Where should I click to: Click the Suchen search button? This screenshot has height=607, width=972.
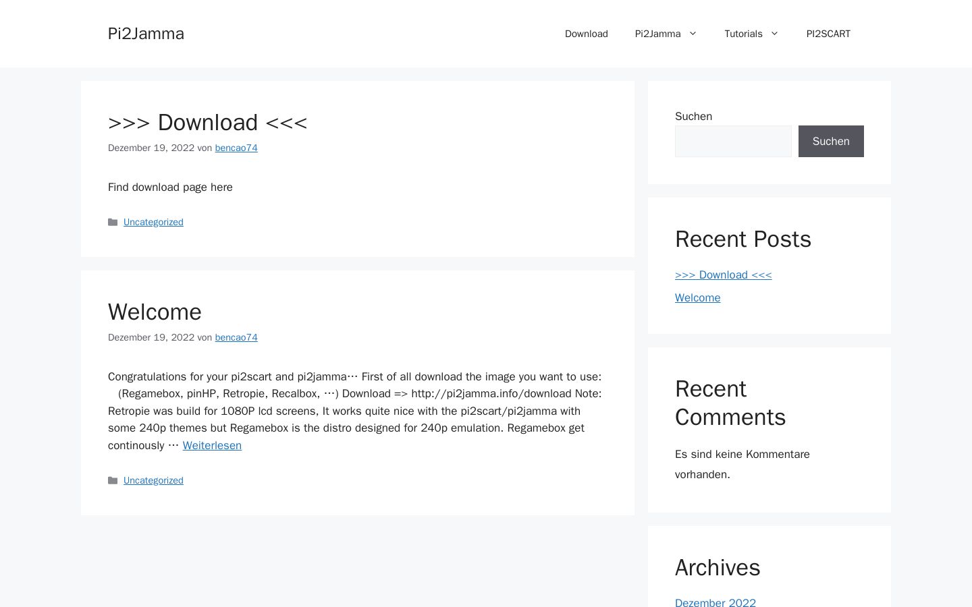point(831,141)
